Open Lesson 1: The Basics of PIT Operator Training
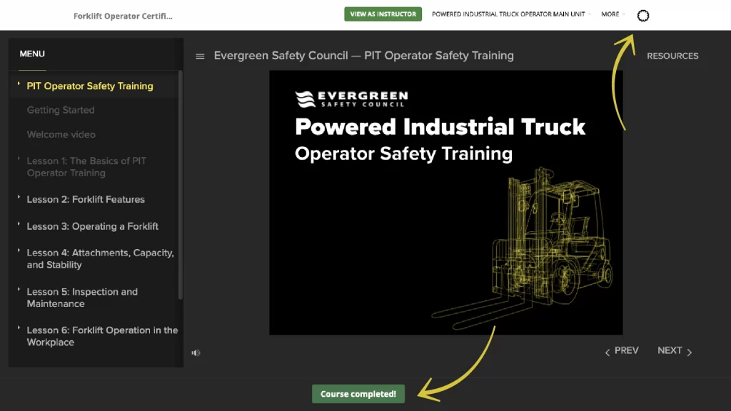The height and width of the screenshot is (411, 731). 86,167
